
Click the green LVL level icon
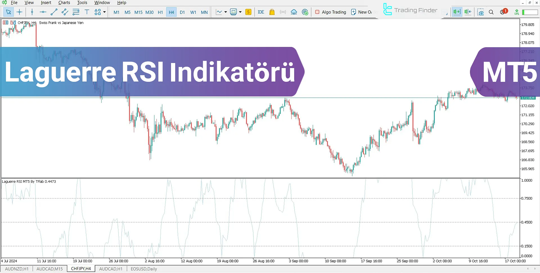(517, 12)
